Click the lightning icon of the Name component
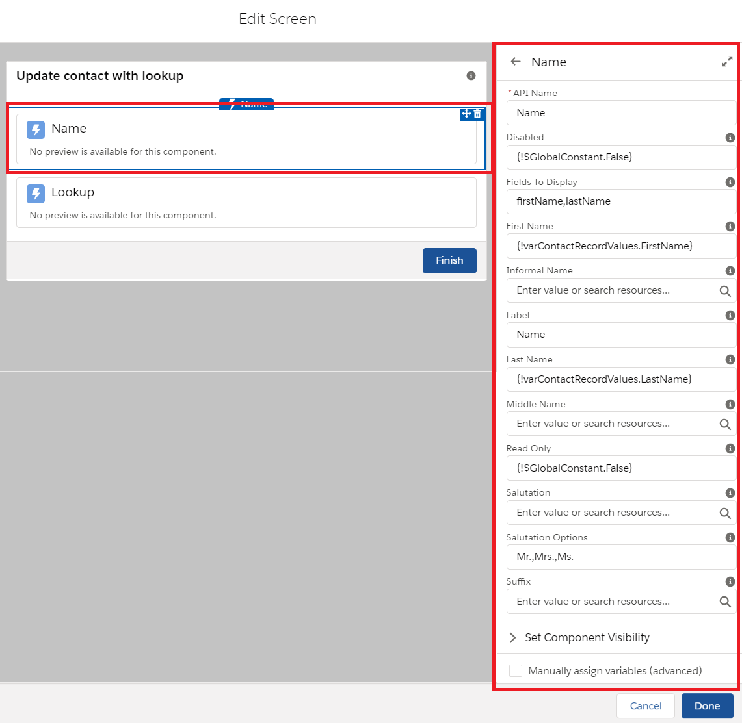The width and height of the screenshot is (742, 723). (36, 129)
